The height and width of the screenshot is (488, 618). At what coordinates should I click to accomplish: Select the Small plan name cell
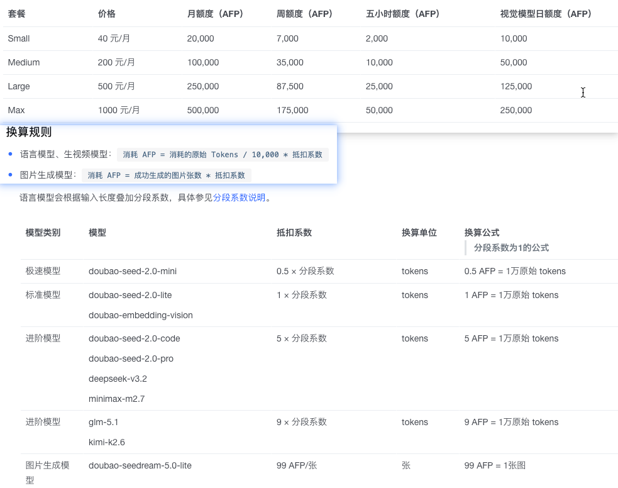(x=19, y=38)
